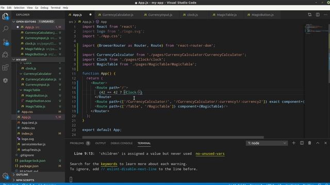
Task: Open the Source Control view icon
Action: [x=5, y=42]
